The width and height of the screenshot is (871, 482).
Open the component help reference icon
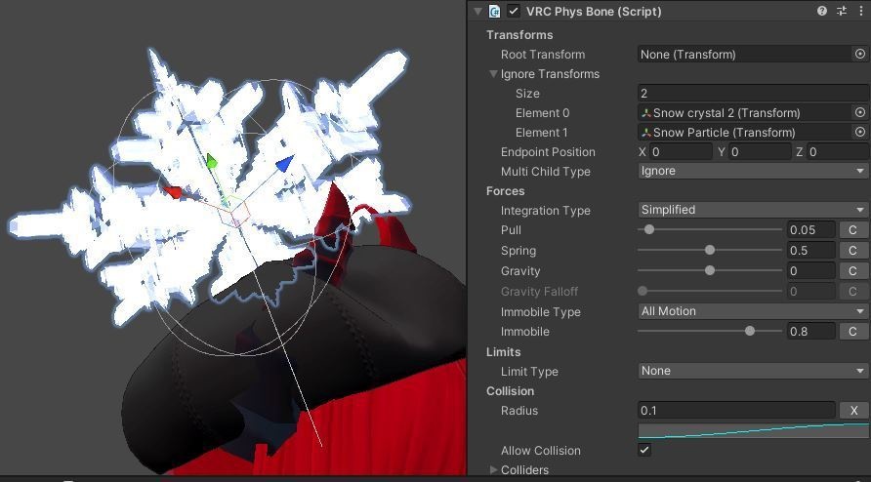(x=821, y=11)
